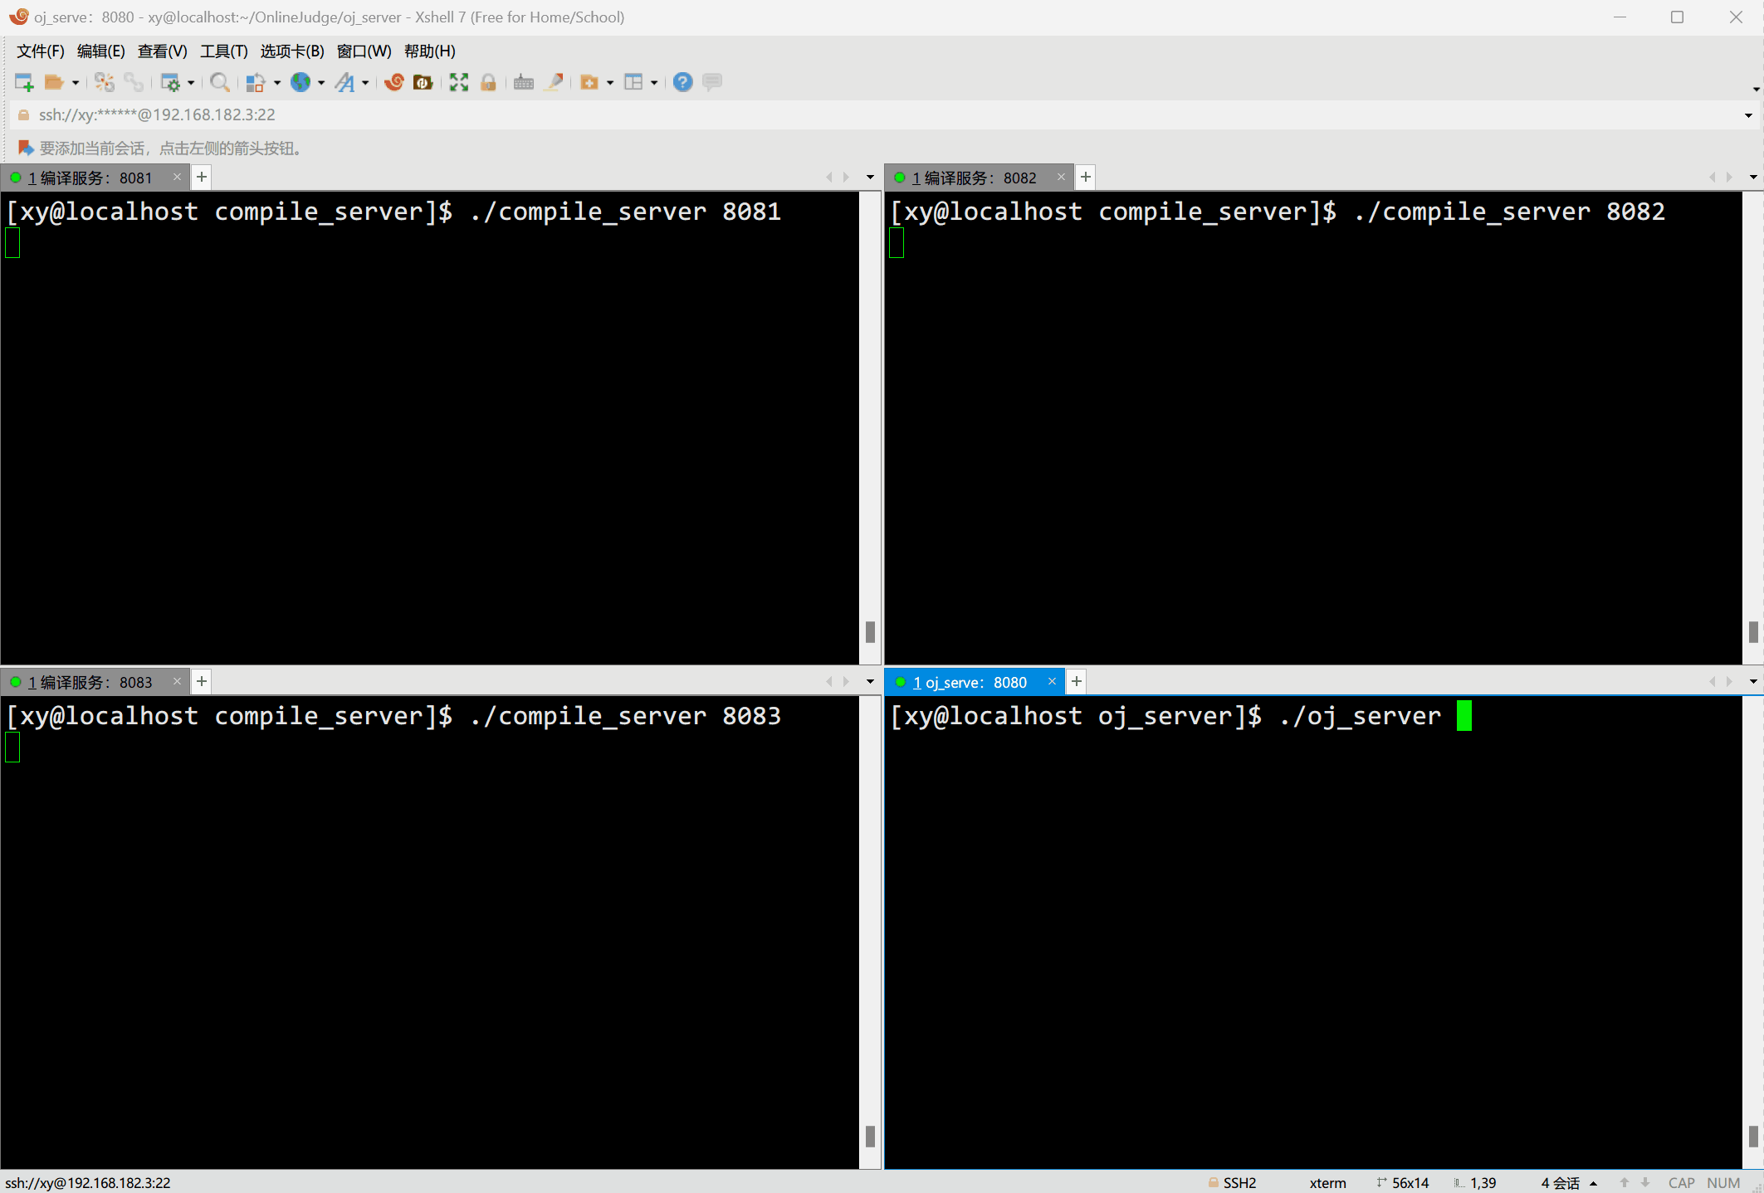Close the oj_serve: 8080 tab
Image resolution: width=1764 pixels, height=1193 pixels.
1052,681
